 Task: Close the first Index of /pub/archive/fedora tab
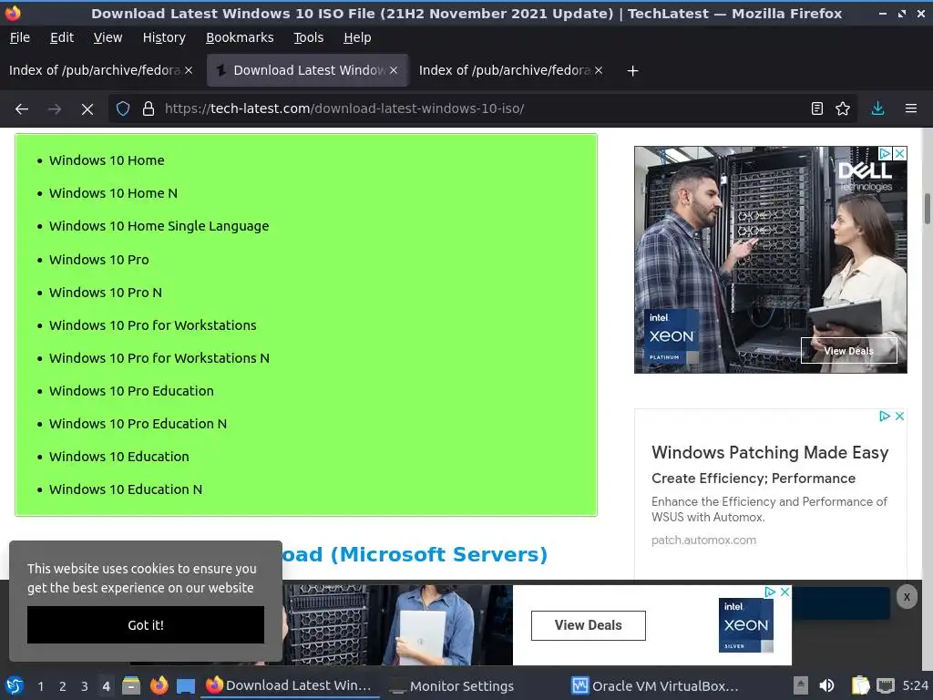(x=189, y=70)
